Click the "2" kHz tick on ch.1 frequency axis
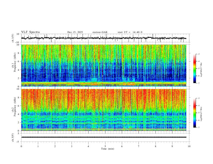213x164 pixels. [19, 78]
